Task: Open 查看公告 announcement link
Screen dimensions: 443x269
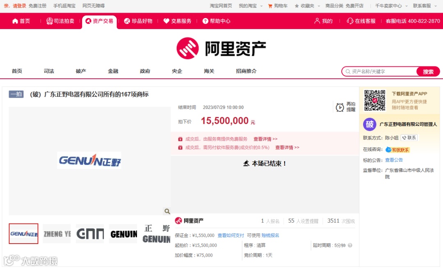Action: (x=394, y=160)
